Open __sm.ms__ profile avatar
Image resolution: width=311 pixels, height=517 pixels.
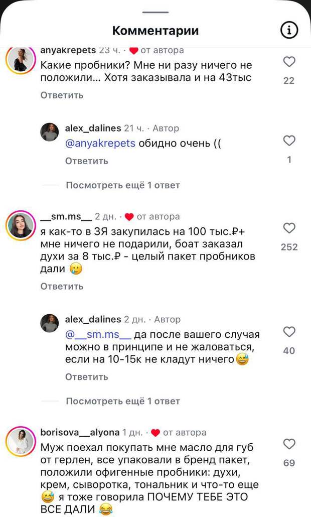21,225
